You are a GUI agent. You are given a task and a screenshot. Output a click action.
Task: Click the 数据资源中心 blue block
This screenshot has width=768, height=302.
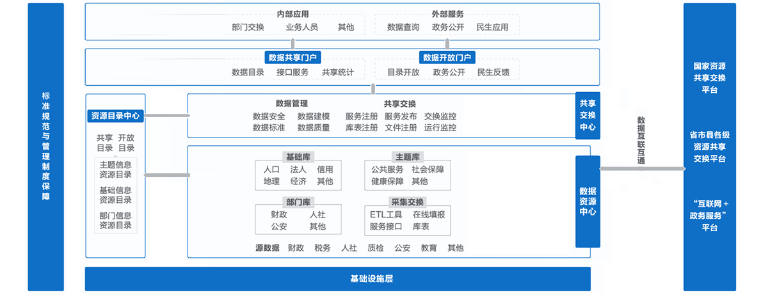[588, 201]
